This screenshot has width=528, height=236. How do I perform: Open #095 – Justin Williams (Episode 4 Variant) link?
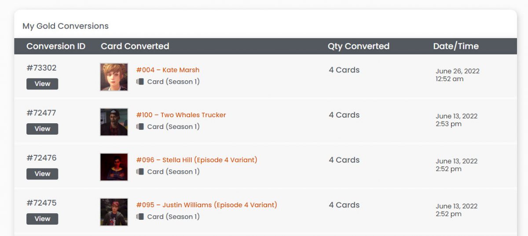click(x=206, y=205)
